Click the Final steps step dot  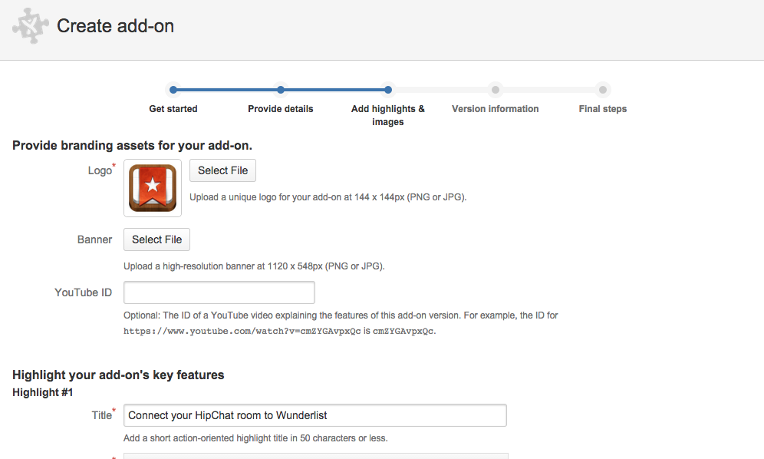(x=603, y=90)
